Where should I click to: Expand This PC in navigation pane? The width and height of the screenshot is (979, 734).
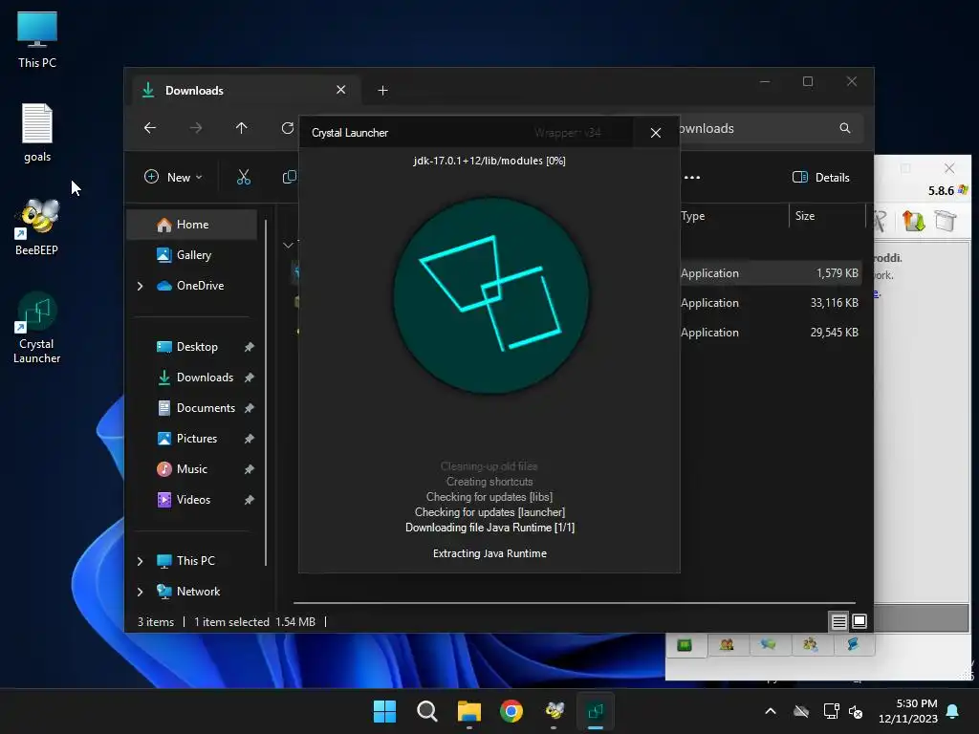[140, 561]
